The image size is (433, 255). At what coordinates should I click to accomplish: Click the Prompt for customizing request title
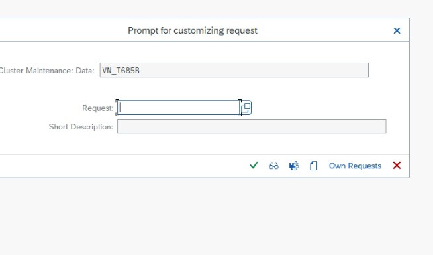coord(193,30)
